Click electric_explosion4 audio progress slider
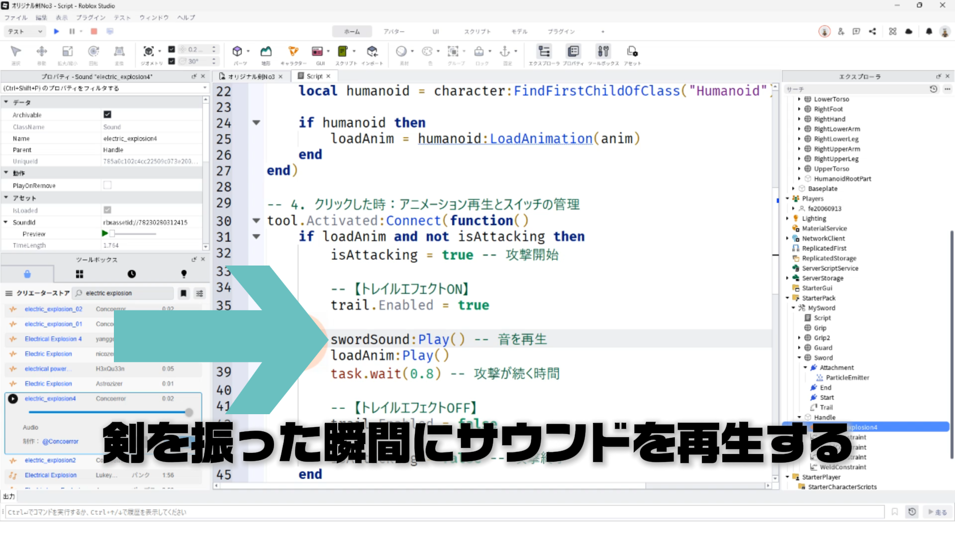Screen dimensions: 955x537 tap(108, 412)
